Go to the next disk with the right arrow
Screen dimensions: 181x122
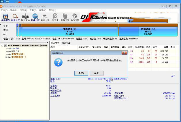click(x=7, y=26)
